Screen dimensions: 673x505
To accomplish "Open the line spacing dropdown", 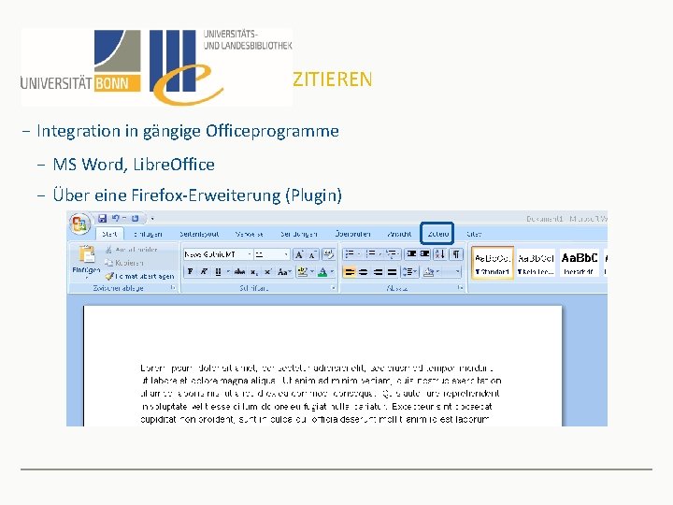I will [409, 272].
